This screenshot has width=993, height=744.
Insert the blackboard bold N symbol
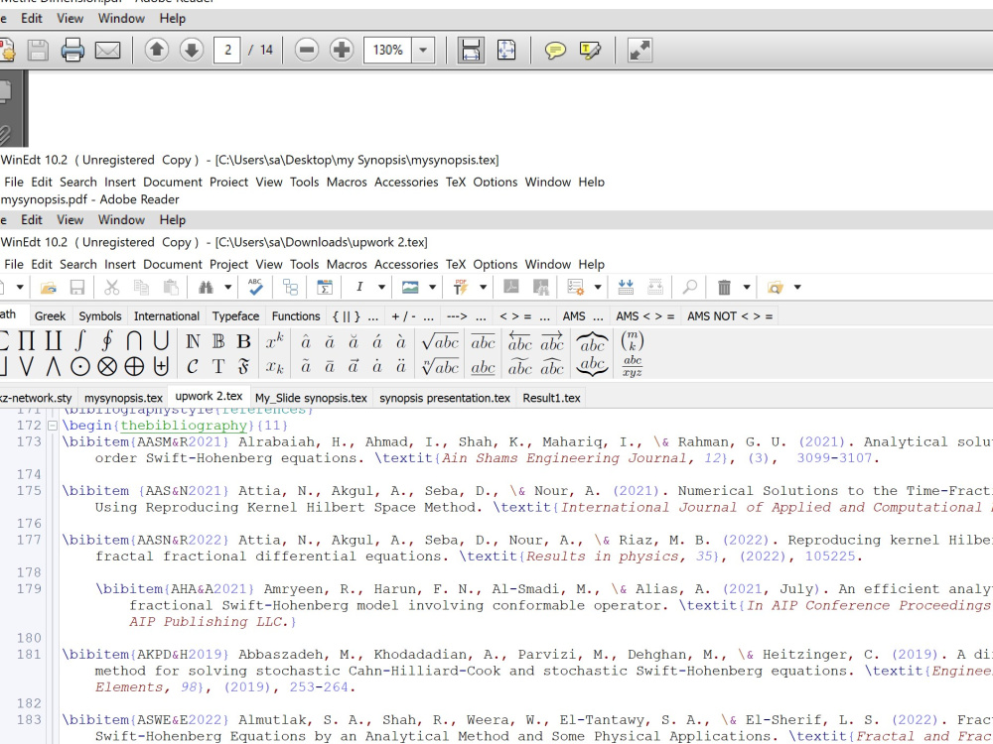[193, 341]
